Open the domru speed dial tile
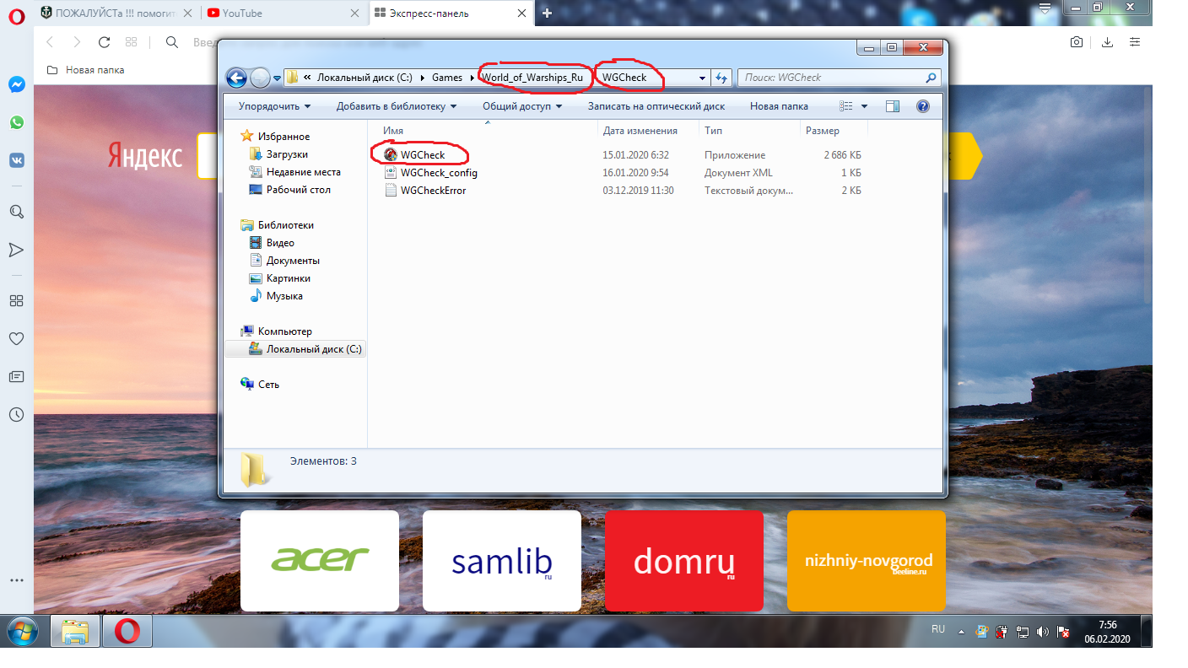This screenshot has height=668, width=1188. coord(684,561)
